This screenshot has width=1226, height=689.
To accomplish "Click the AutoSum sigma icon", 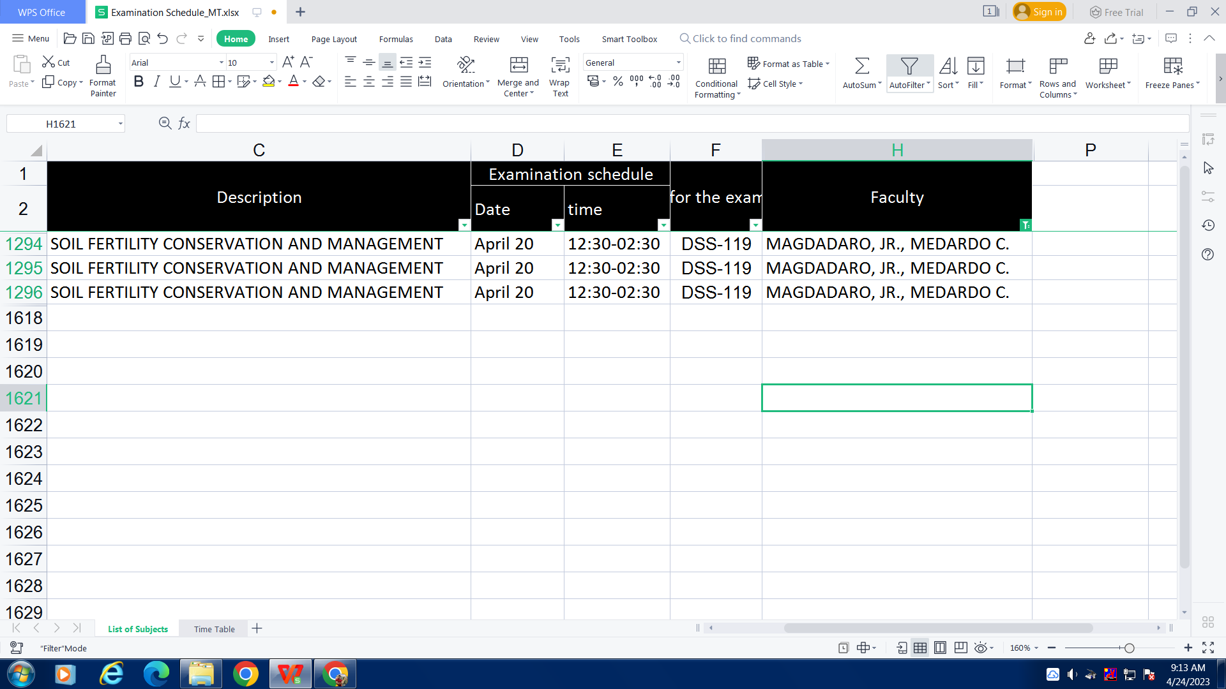I will coord(861,66).
